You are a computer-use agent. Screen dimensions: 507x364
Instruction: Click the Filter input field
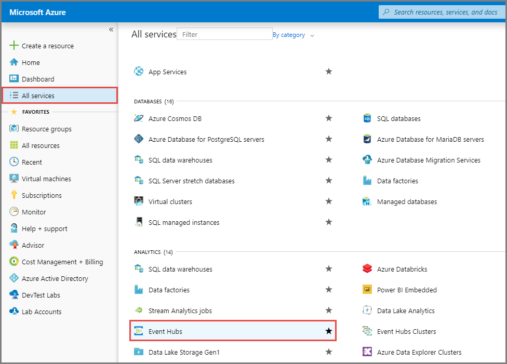coord(224,34)
